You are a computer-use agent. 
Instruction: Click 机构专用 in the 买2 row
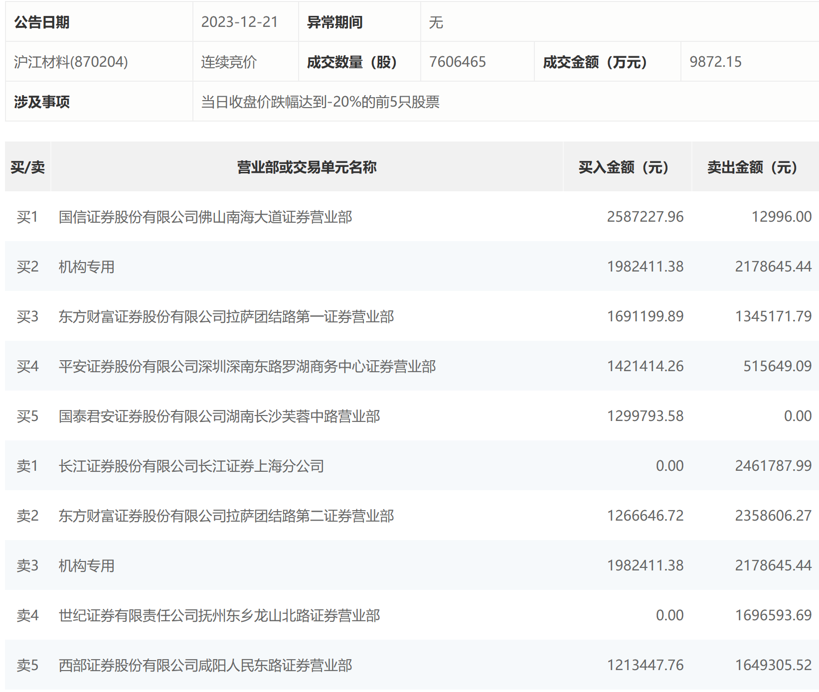[x=87, y=267]
